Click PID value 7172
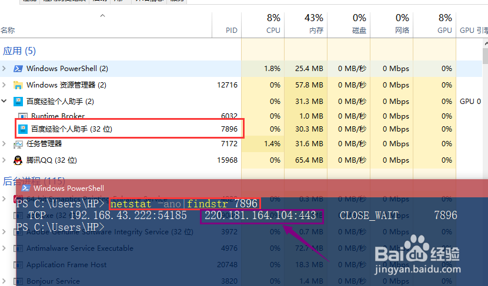This screenshot has height=286, width=488. (x=229, y=144)
